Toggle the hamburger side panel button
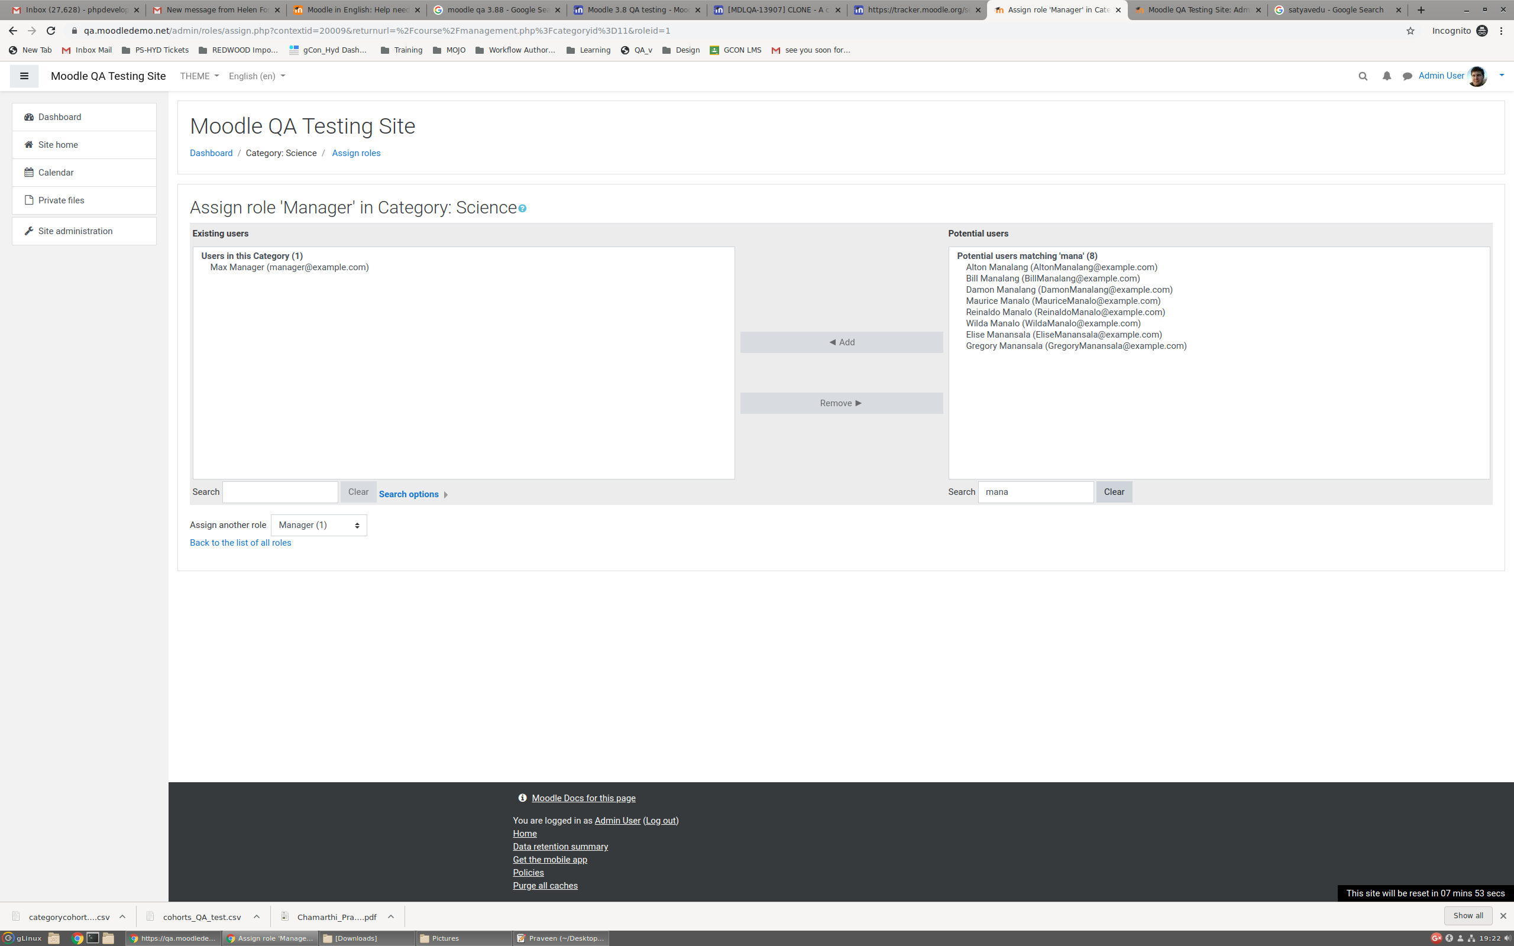Screen dimensions: 1514x946 (24, 76)
